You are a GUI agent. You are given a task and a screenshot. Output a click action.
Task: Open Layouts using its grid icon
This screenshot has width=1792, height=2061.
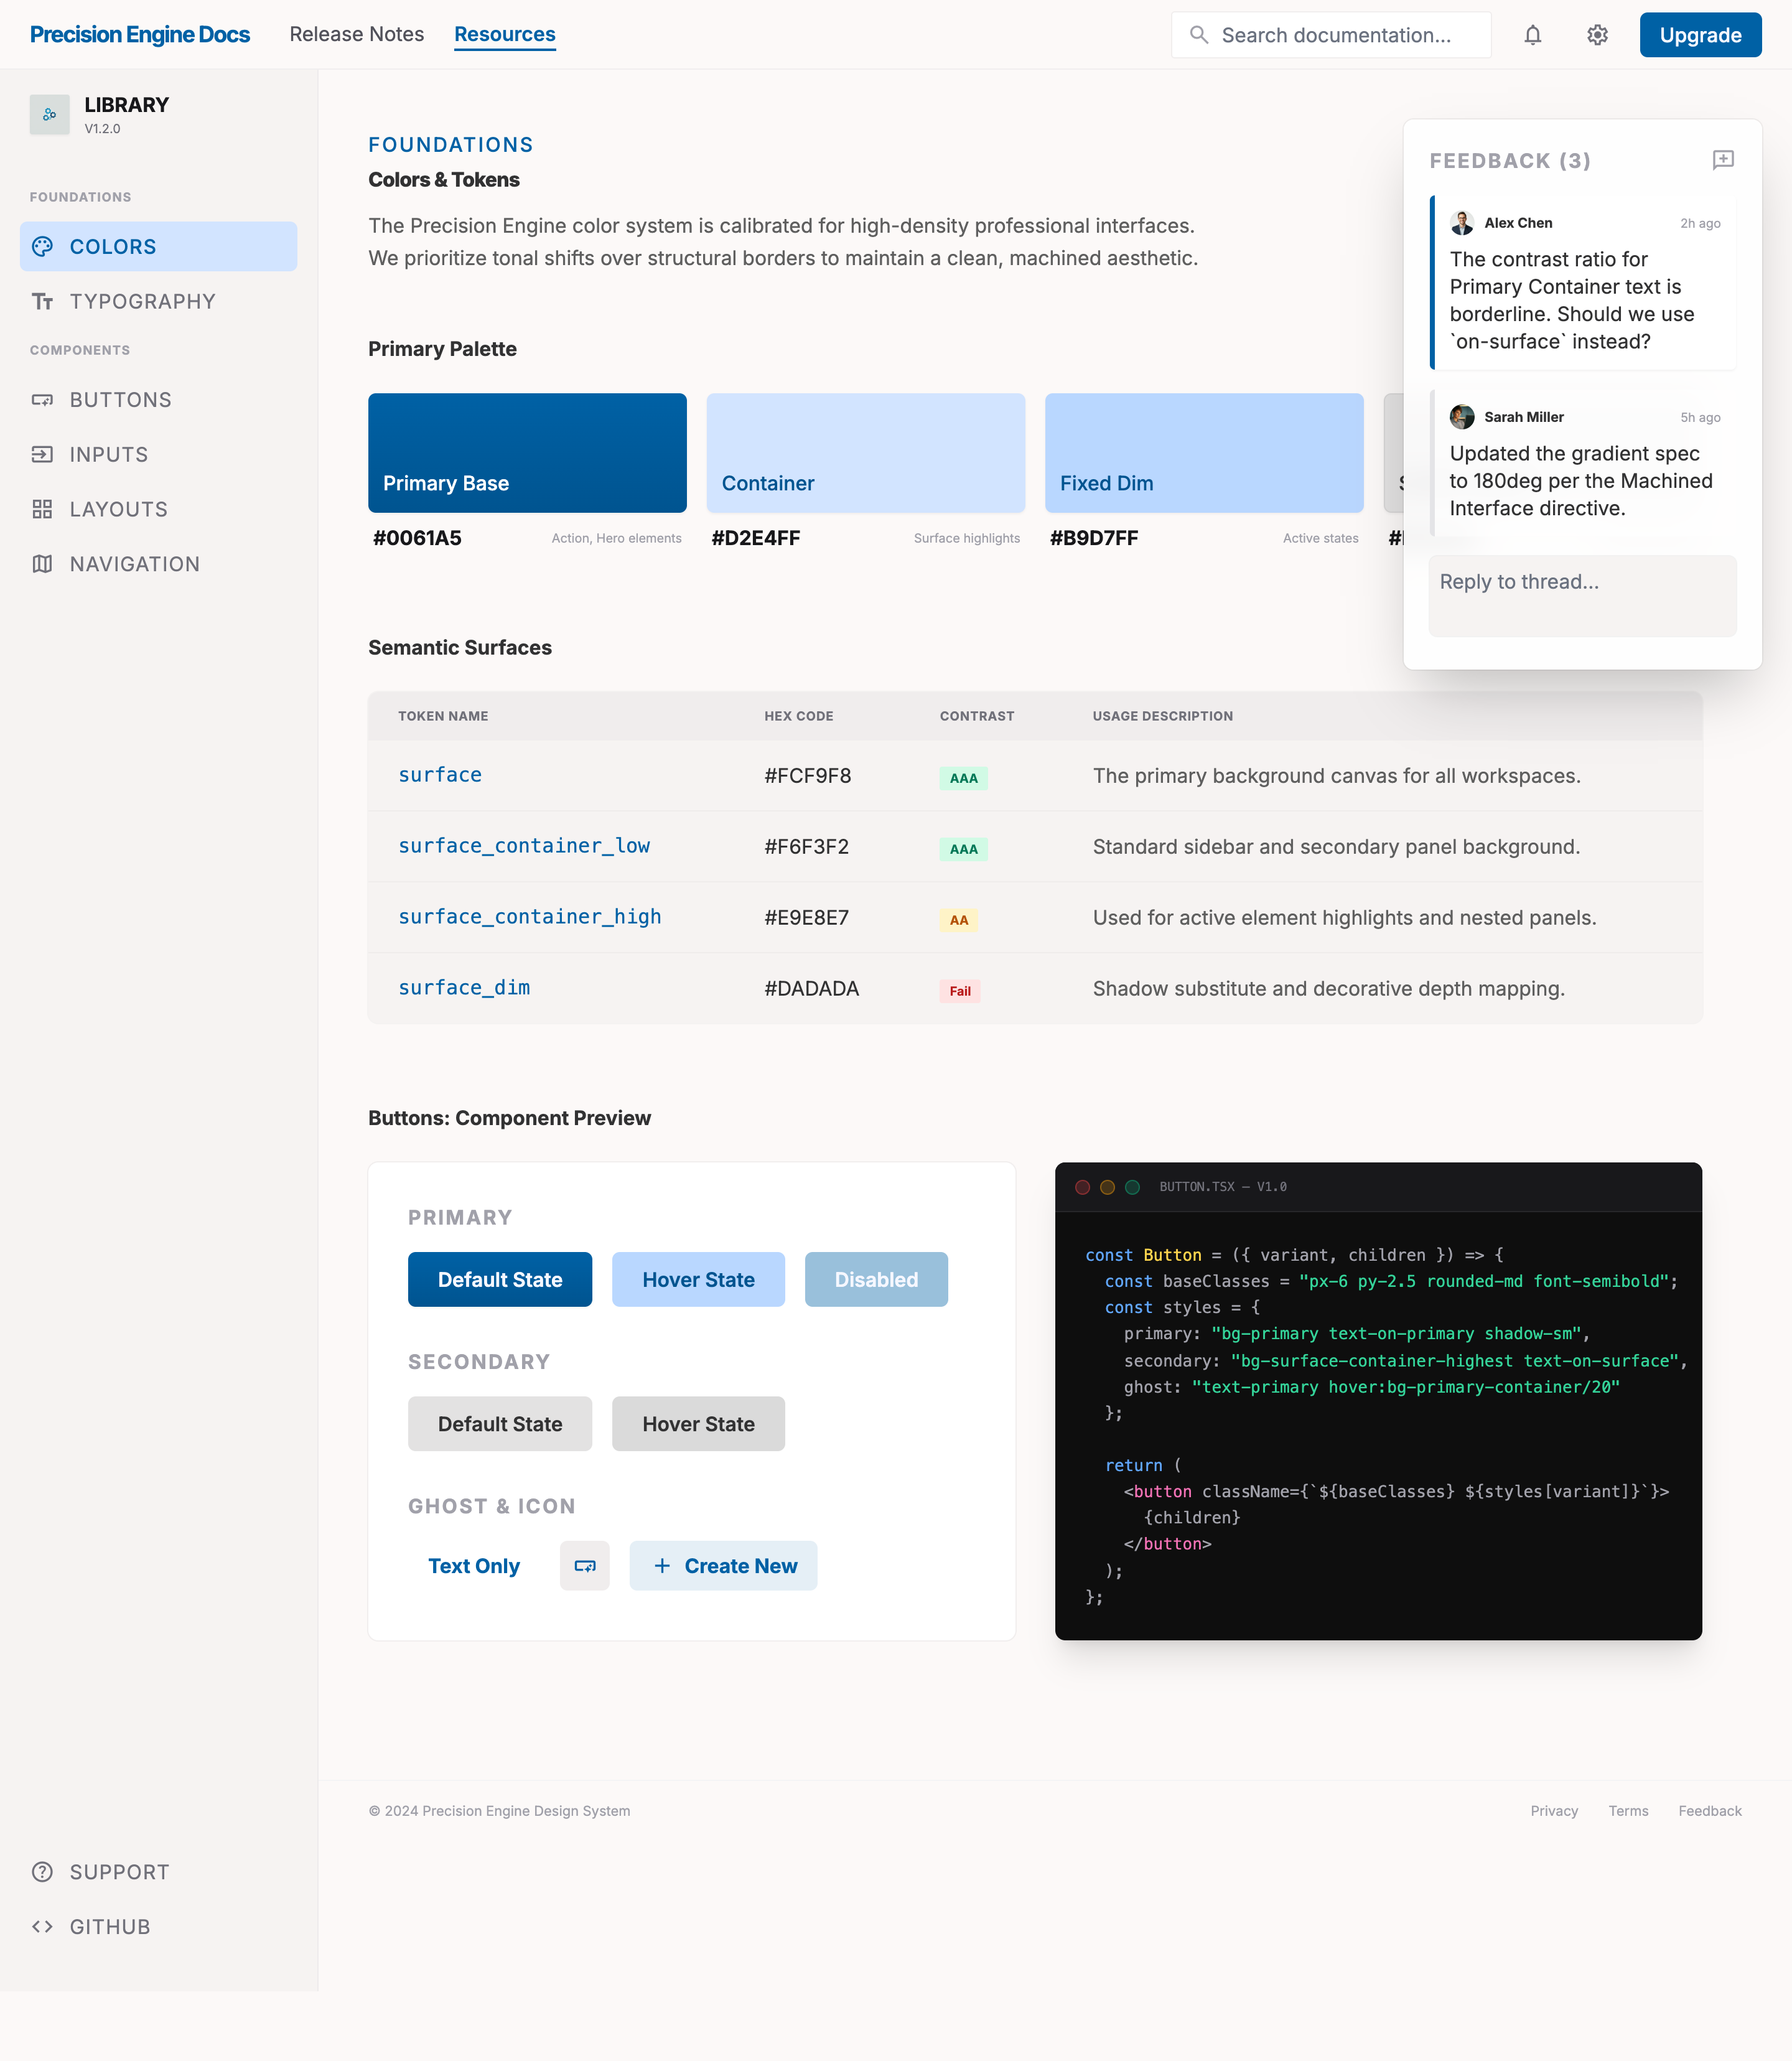44,509
